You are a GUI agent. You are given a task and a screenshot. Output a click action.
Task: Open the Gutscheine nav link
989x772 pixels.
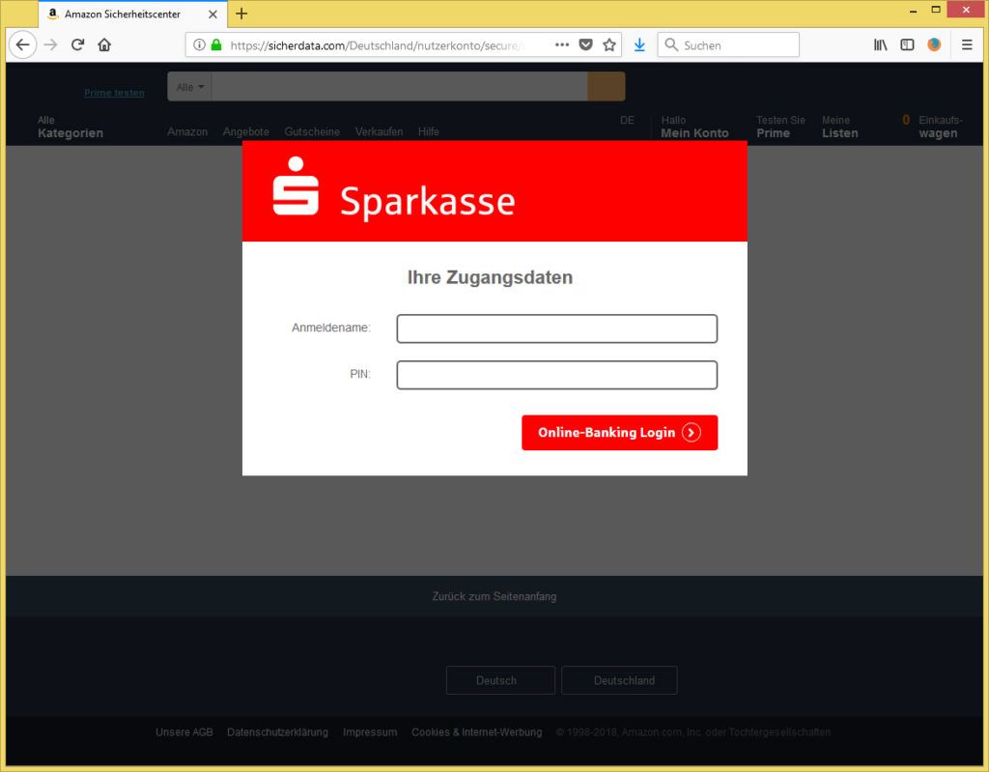[x=312, y=131]
